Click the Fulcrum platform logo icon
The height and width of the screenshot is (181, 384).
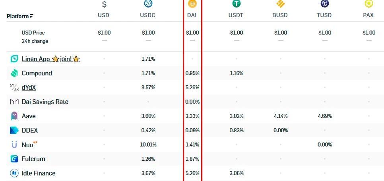click(14, 159)
